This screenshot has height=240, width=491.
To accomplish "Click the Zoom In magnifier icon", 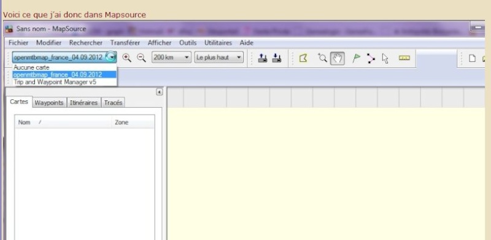I will 126,58.
